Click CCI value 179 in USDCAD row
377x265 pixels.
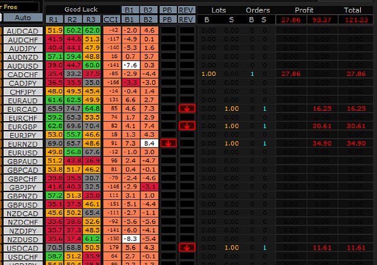112,248
